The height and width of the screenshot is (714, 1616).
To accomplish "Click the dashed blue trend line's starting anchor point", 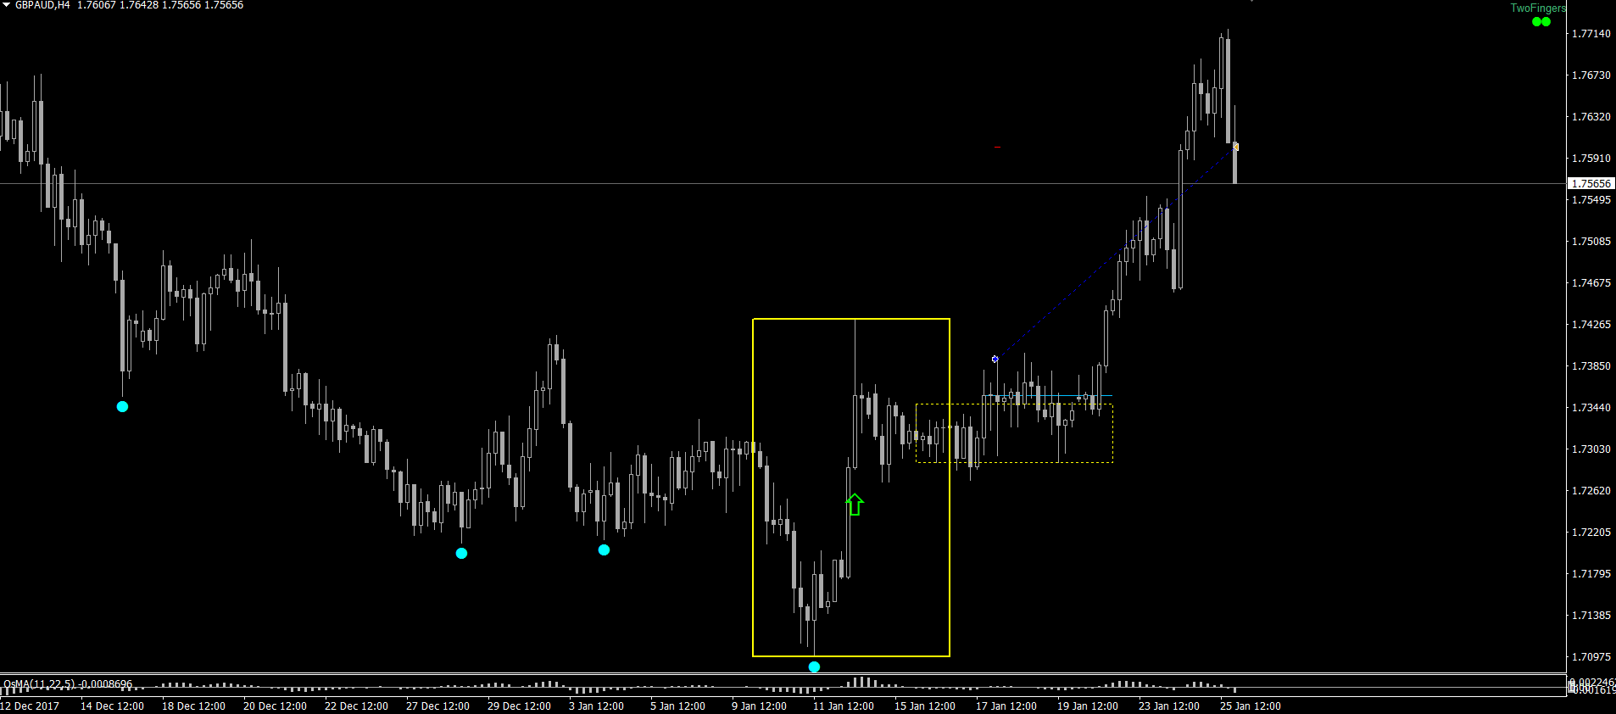I will pyautogui.click(x=995, y=360).
